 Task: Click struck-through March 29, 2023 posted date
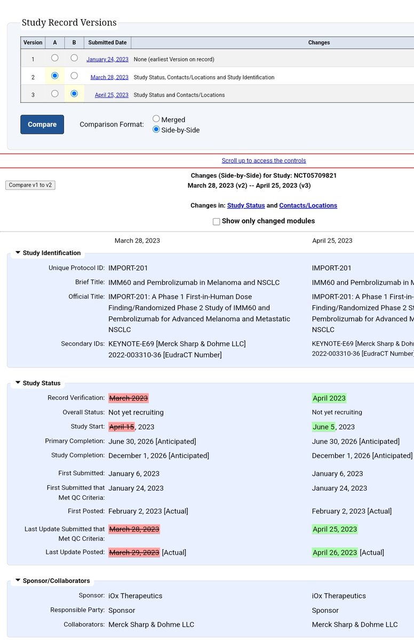134,553
